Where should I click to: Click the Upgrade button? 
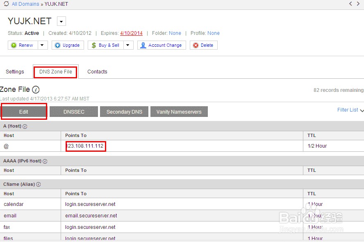point(68,45)
